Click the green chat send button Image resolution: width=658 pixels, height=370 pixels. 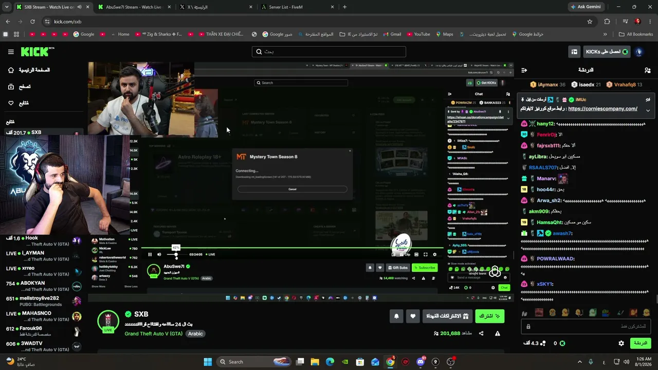click(x=640, y=343)
